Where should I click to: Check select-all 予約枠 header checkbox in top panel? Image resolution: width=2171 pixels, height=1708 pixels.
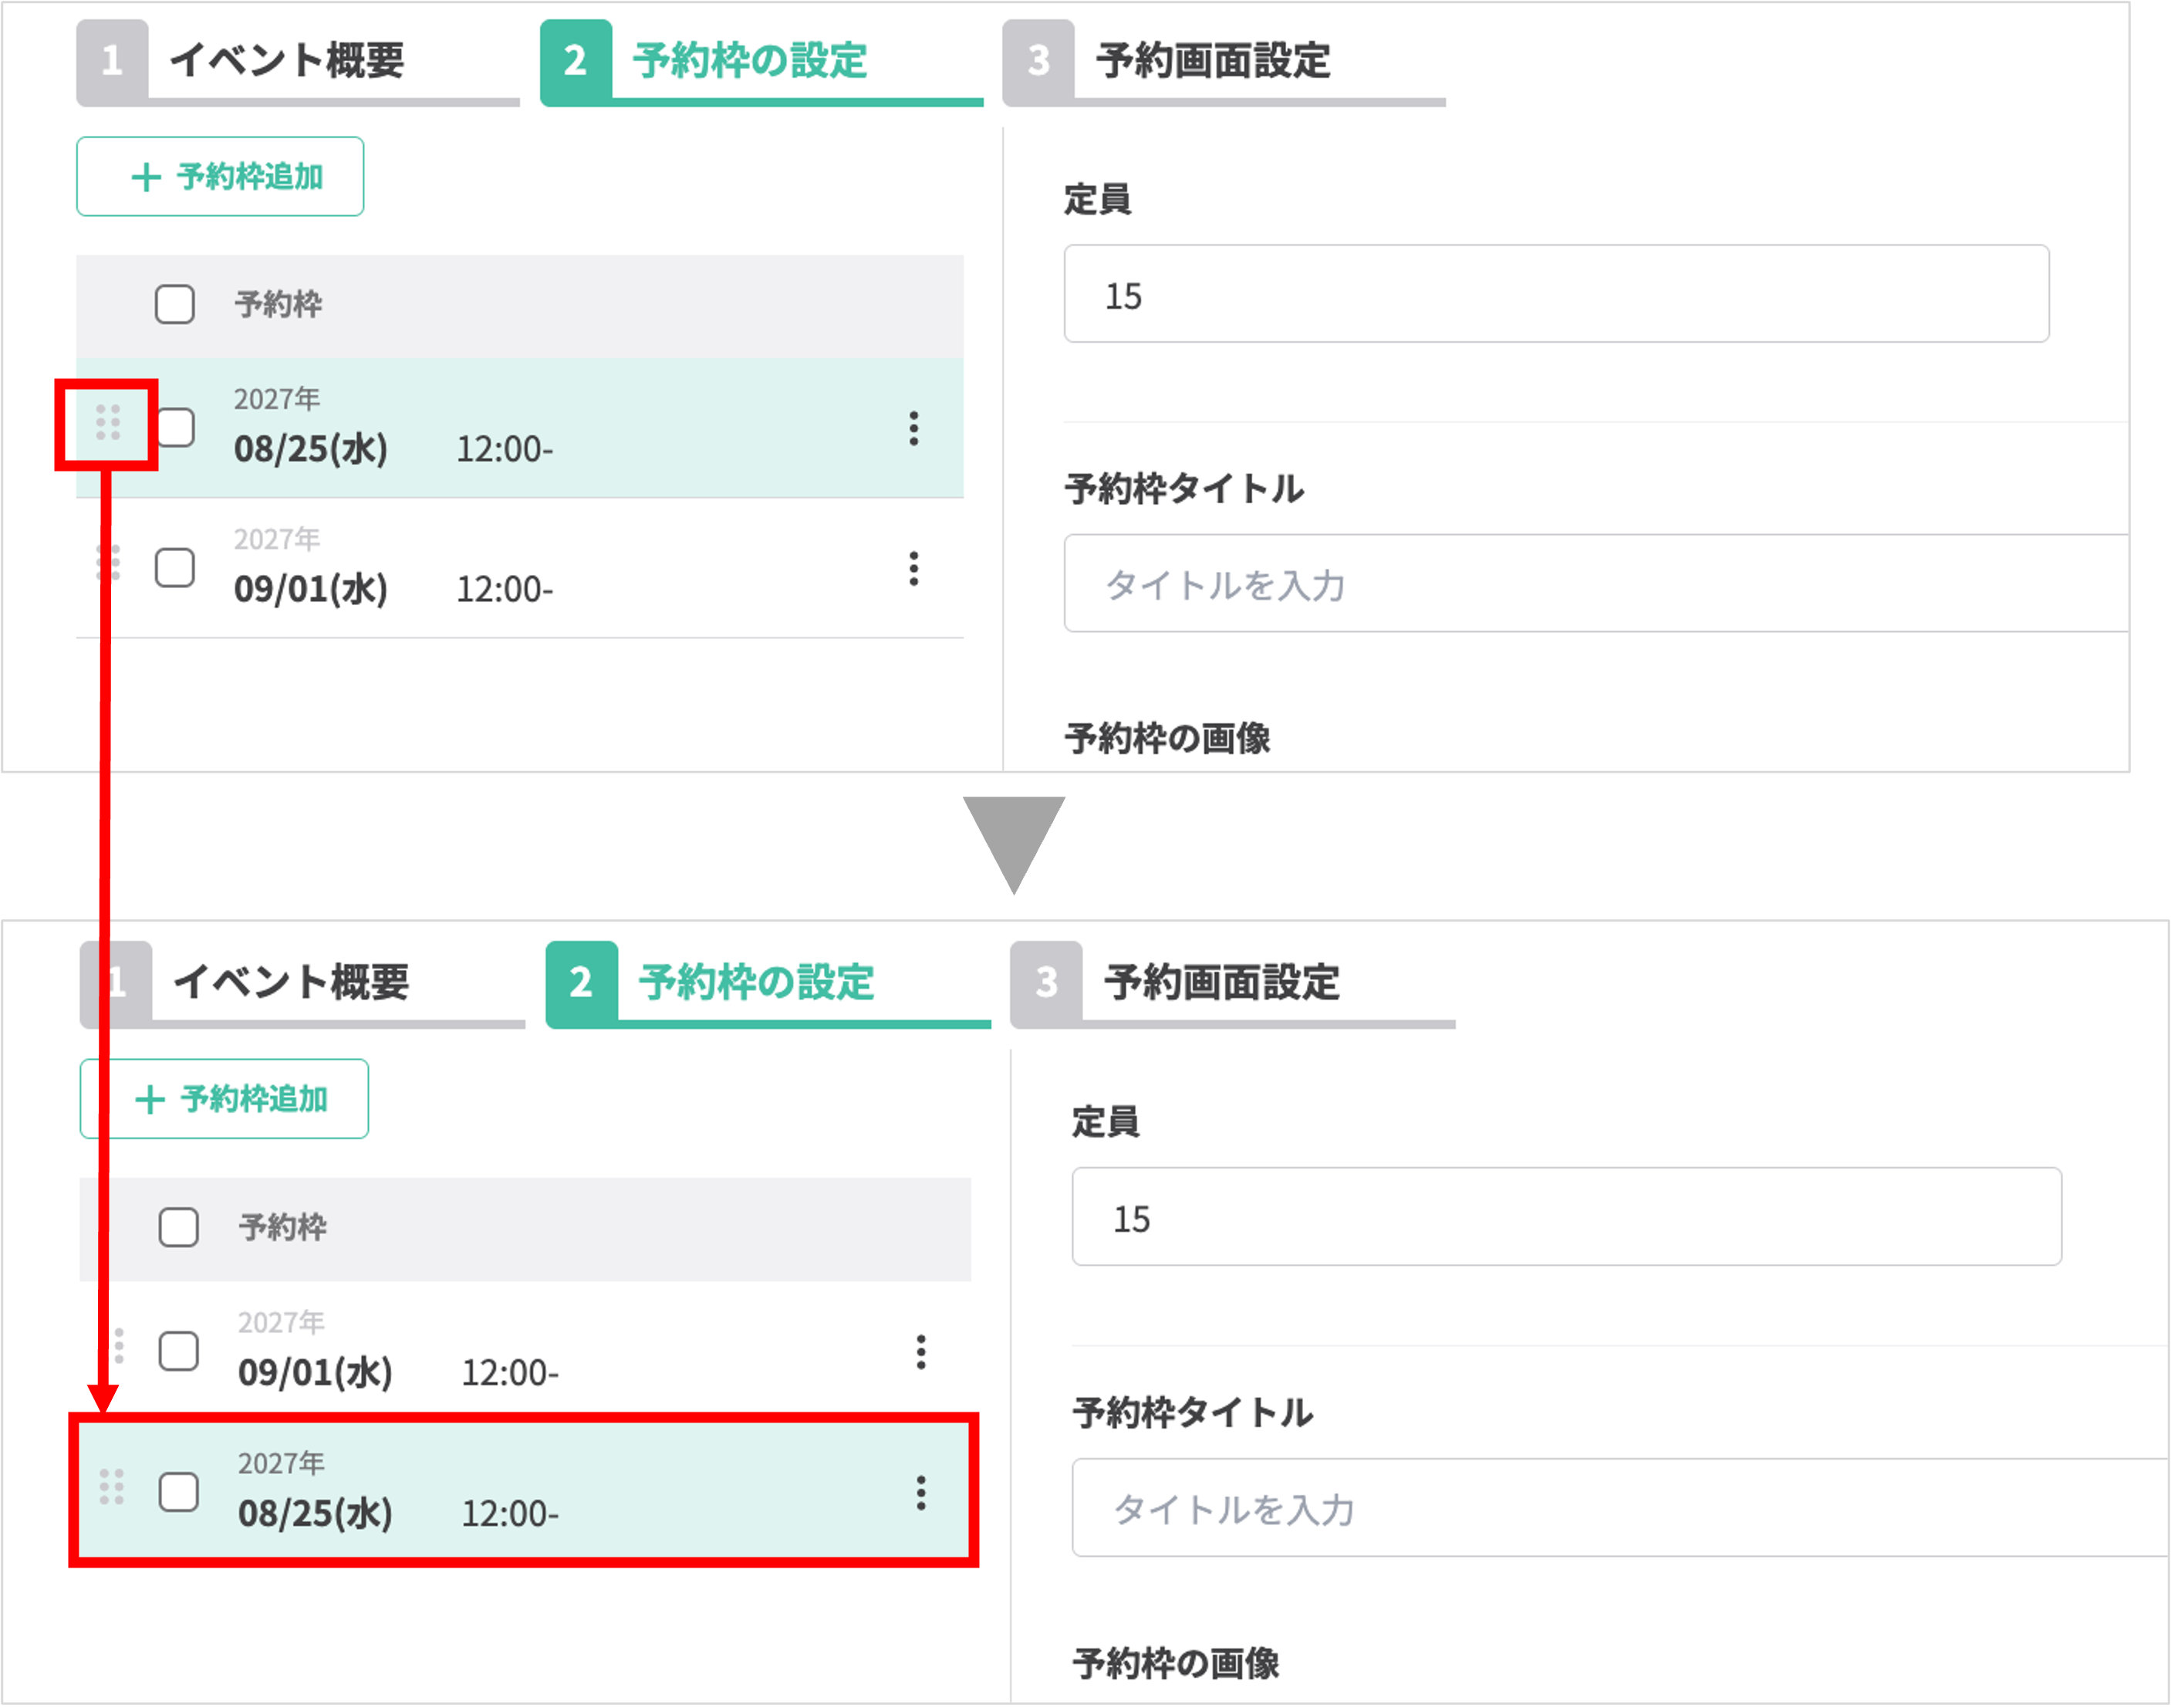tap(175, 304)
